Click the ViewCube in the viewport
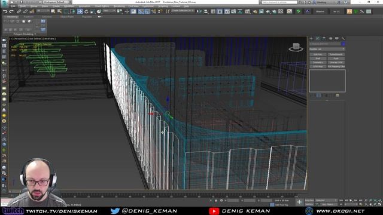Viewport: 383px width, 215px height. [296, 47]
